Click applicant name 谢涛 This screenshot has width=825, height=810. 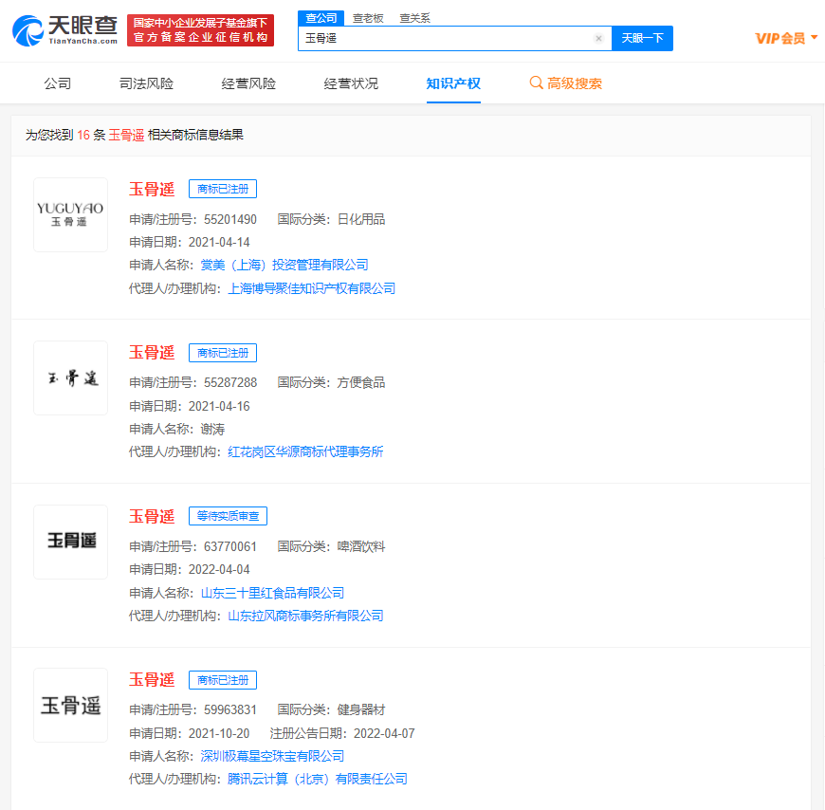pyautogui.click(x=212, y=430)
